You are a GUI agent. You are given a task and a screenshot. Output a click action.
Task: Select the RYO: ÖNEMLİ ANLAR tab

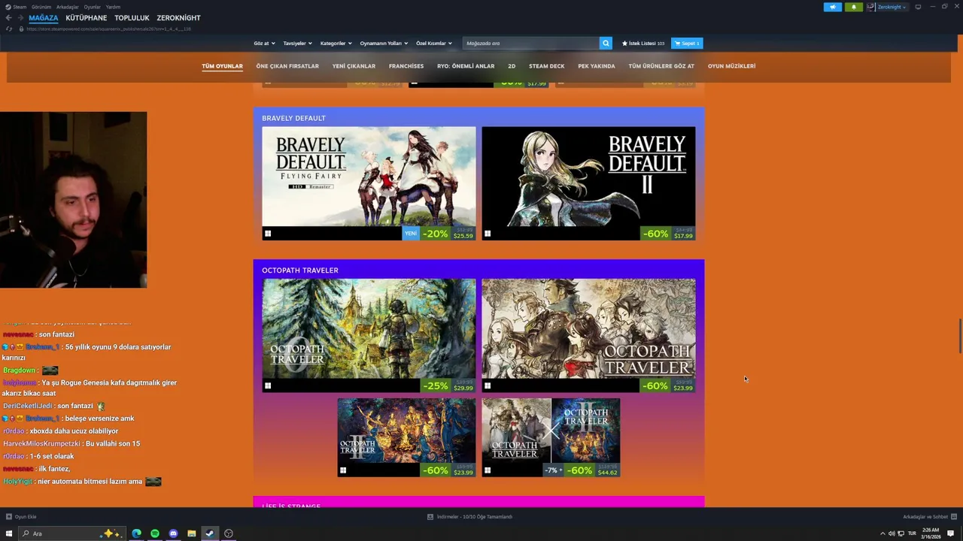click(x=466, y=66)
